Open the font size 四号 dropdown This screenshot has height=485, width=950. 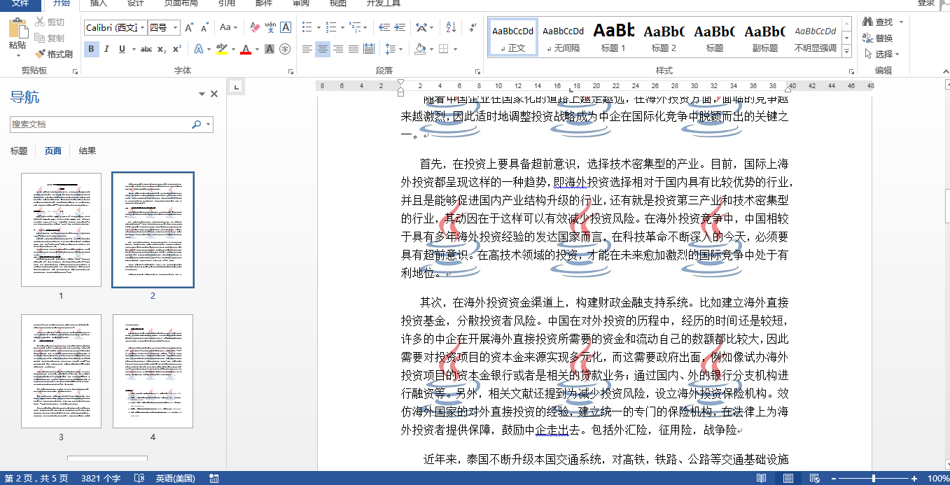coord(175,28)
